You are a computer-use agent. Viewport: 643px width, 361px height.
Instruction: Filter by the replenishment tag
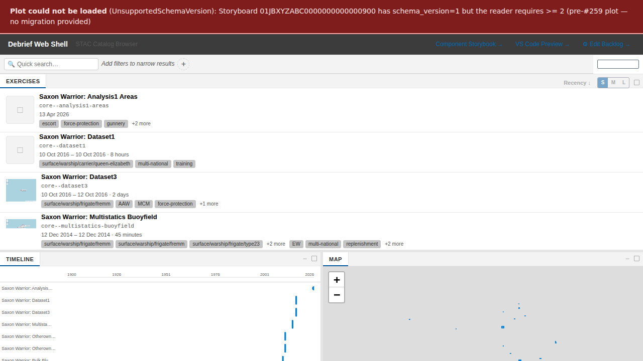(x=362, y=244)
